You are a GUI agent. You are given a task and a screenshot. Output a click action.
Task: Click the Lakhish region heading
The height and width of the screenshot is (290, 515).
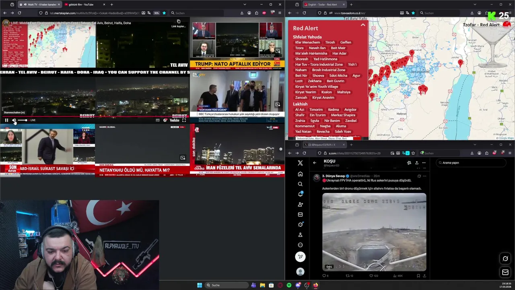[300, 104]
